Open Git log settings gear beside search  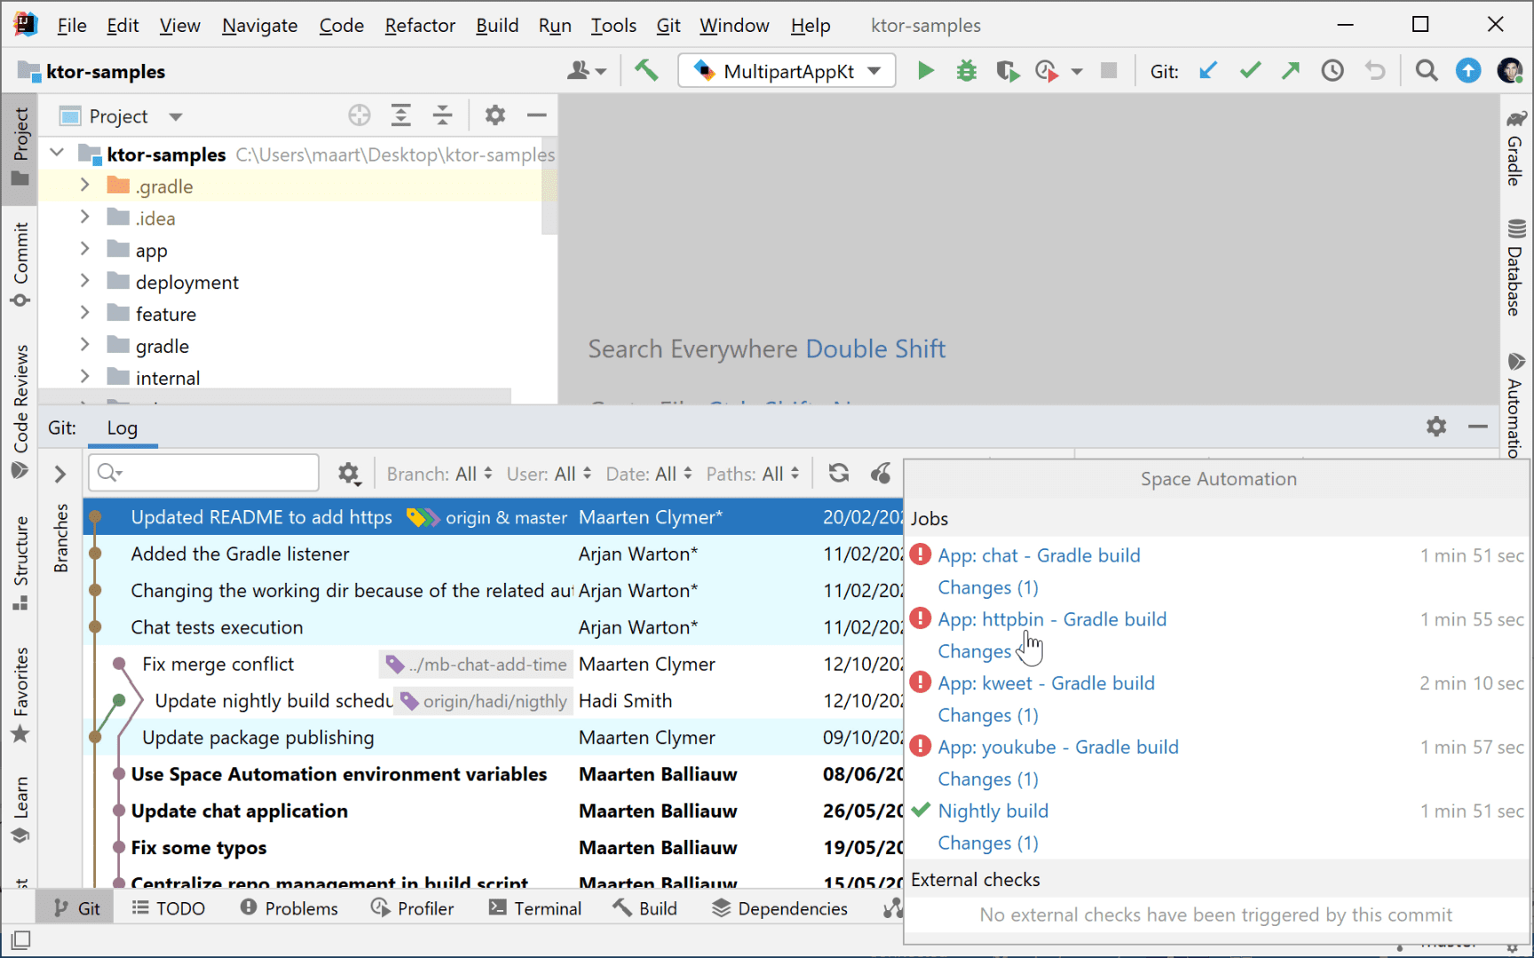(349, 474)
